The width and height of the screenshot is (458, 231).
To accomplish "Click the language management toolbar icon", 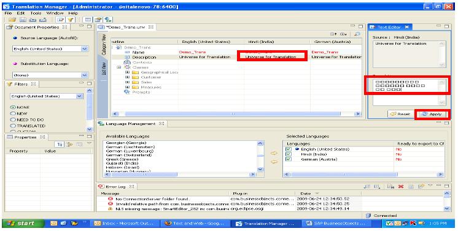I will click(x=108, y=20).
